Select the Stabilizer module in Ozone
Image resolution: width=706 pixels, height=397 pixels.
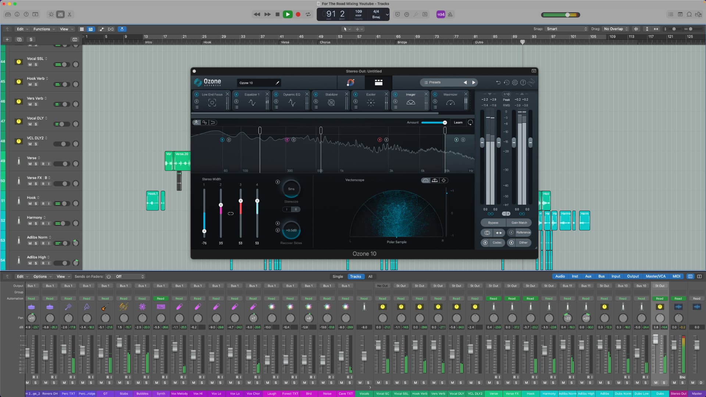[x=331, y=100]
